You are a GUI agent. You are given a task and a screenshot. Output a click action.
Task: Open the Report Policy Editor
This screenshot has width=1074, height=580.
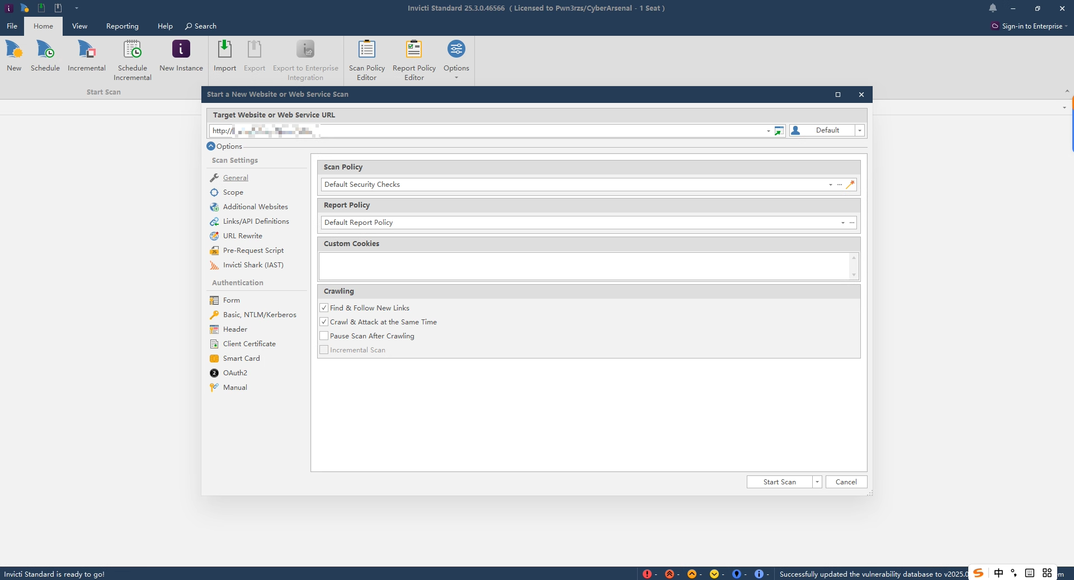pyautogui.click(x=414, y=60)
